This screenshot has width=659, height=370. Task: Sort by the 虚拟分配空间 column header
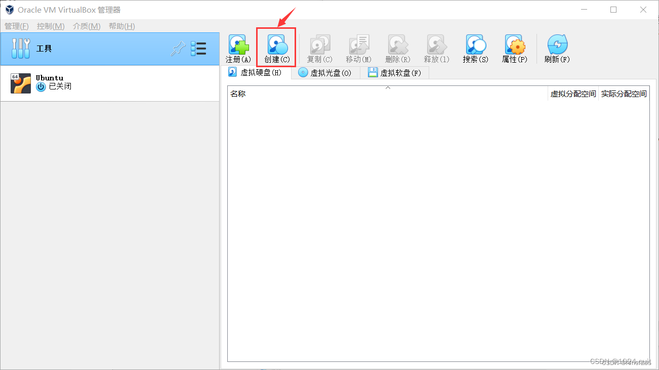point(573,94)
